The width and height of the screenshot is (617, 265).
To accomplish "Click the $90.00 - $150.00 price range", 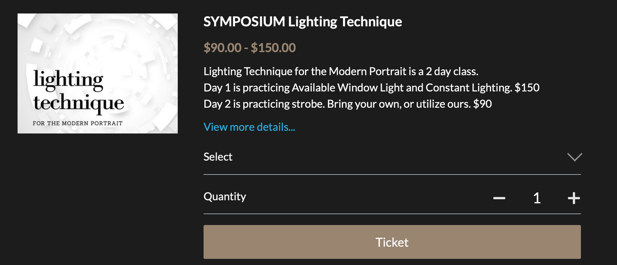I will (250, 48).
